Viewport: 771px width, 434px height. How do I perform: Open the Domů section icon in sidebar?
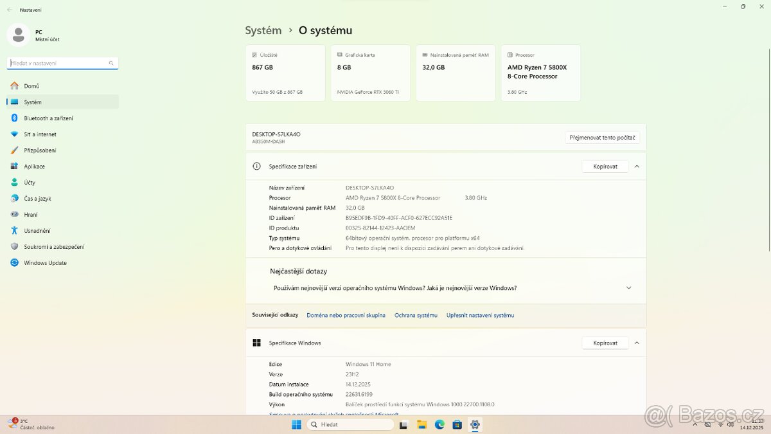[14, 86]
